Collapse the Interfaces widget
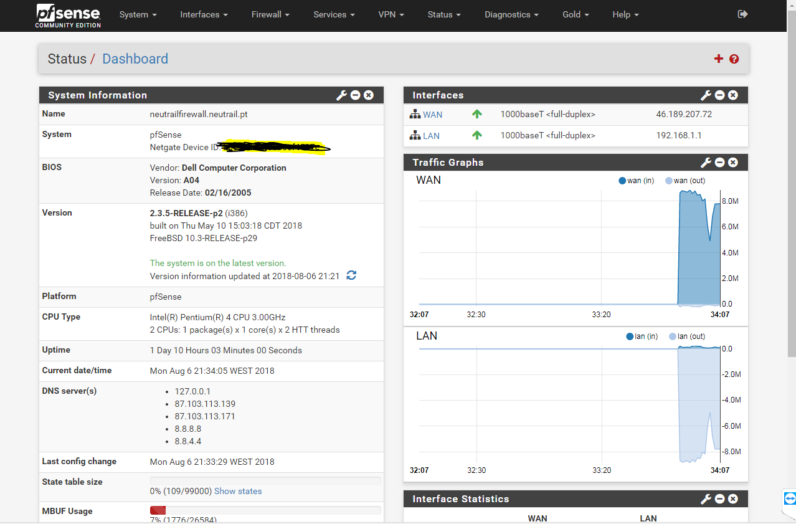 pos(719,95)
